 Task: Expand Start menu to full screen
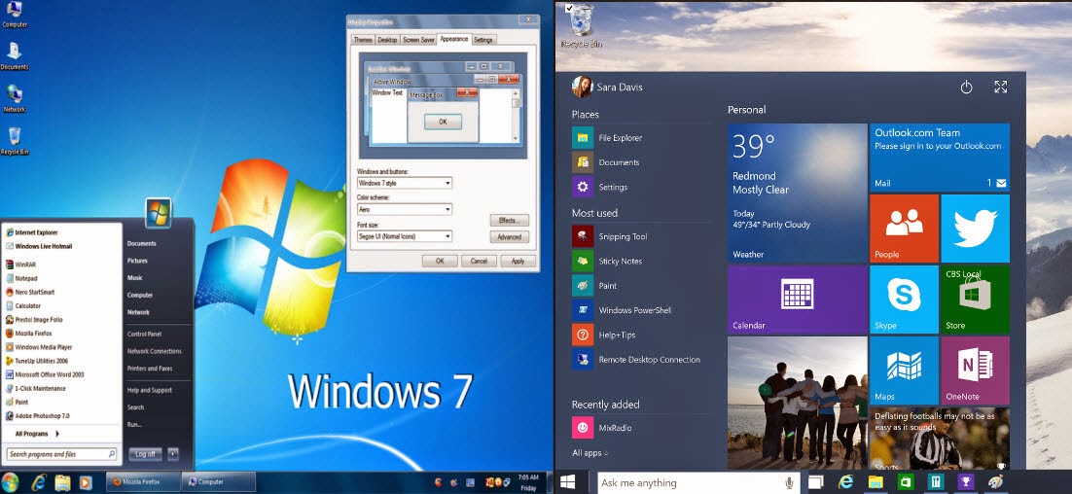click(x=1001, y=87)
